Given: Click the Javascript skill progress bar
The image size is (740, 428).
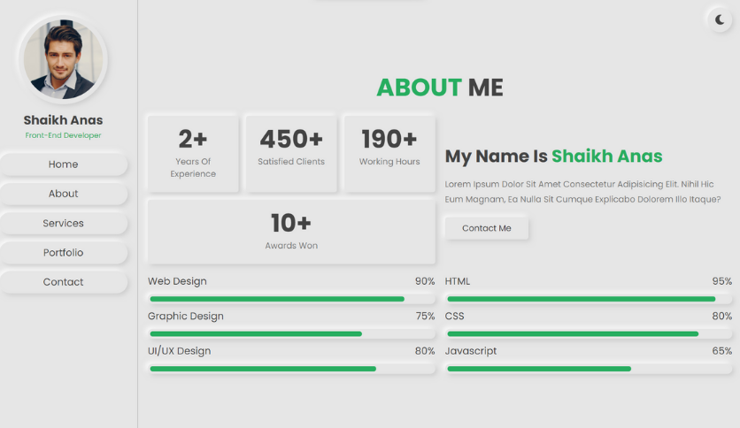Looking at the screenshot, I should [x=589, y=369].
